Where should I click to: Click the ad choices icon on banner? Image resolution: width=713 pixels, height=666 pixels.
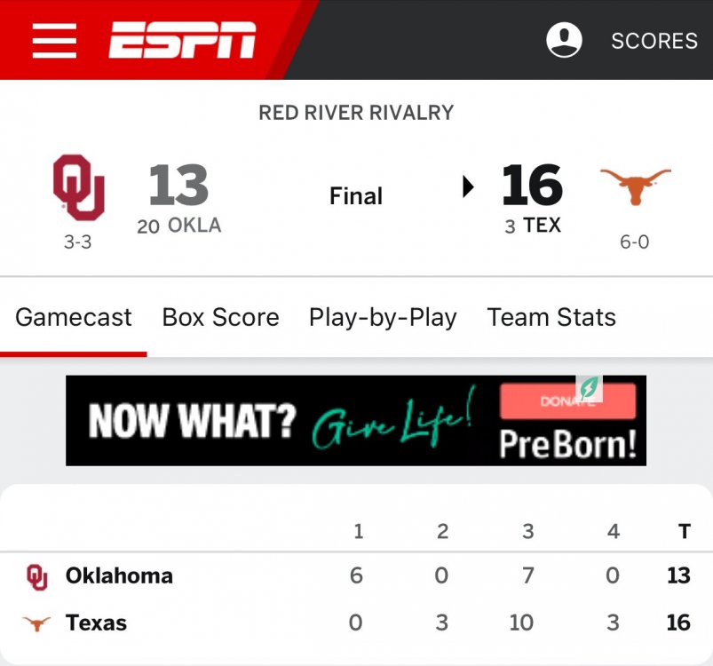pos(589,388)
